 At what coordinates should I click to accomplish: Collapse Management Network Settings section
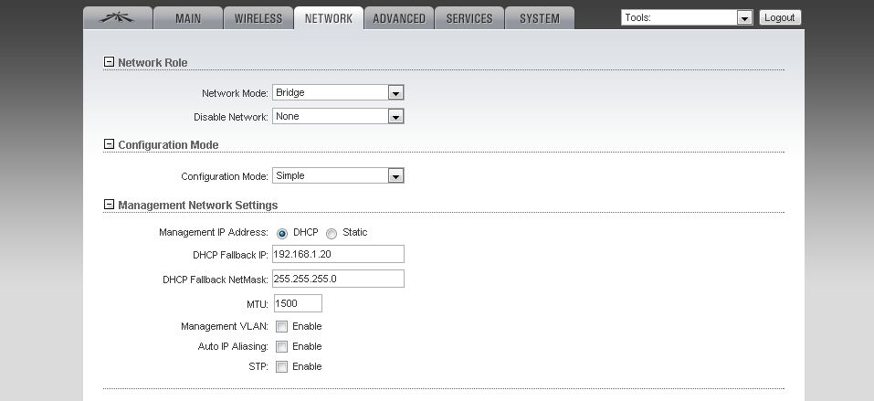pos(109,204)
